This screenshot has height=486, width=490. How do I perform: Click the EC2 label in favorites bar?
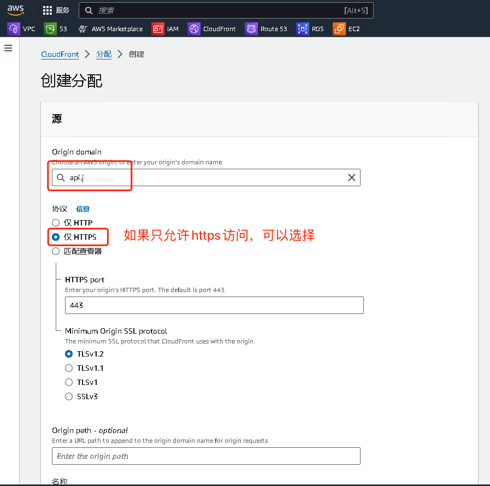click(354, 29)
